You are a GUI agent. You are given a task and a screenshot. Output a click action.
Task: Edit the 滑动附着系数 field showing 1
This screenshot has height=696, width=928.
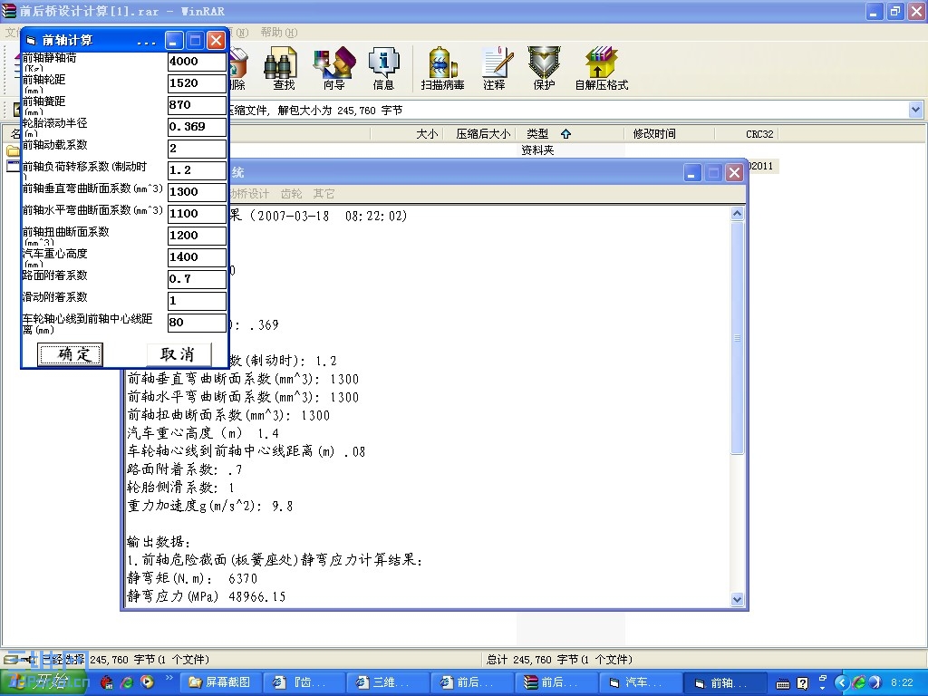[x=197, y=301]
